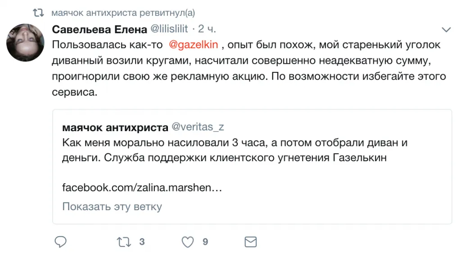Open the @gazelkin mention
This screenshot has width=461, height=256.
193,45
